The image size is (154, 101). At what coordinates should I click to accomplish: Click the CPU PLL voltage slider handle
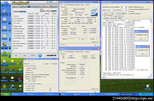click(x=44, y=15)
